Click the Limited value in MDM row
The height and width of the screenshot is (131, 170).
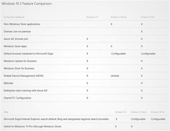[115, 76]
